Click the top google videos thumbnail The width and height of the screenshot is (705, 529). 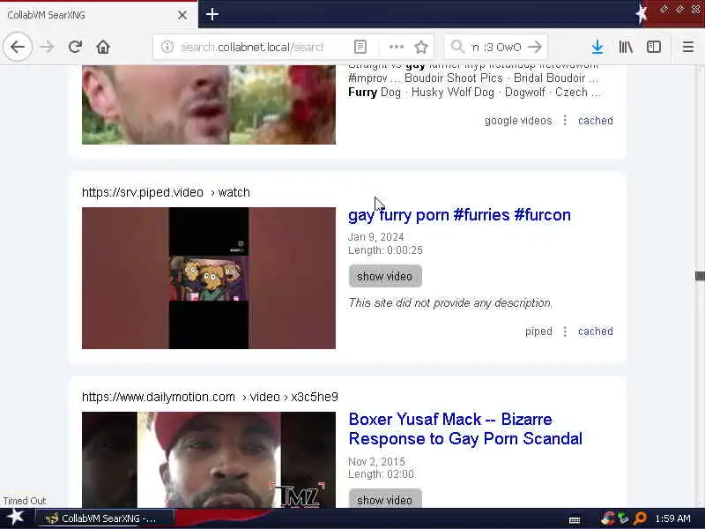coord(209,105)
